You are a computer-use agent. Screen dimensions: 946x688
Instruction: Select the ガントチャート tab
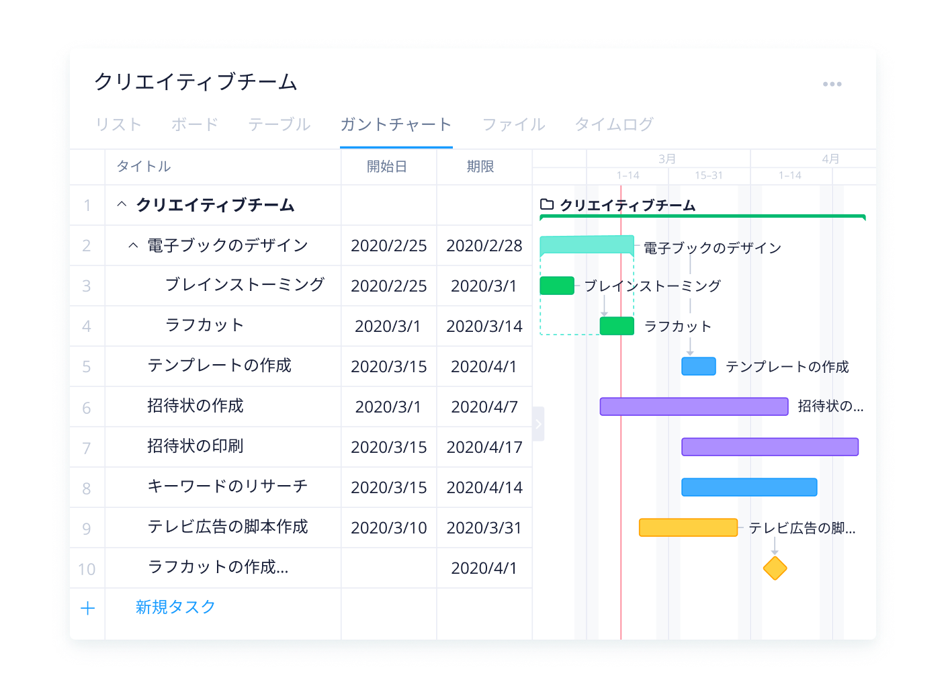point(396,124)
